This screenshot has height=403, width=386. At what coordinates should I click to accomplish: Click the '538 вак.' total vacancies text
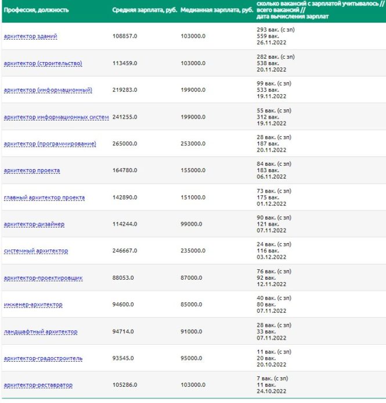coord(268,63)
